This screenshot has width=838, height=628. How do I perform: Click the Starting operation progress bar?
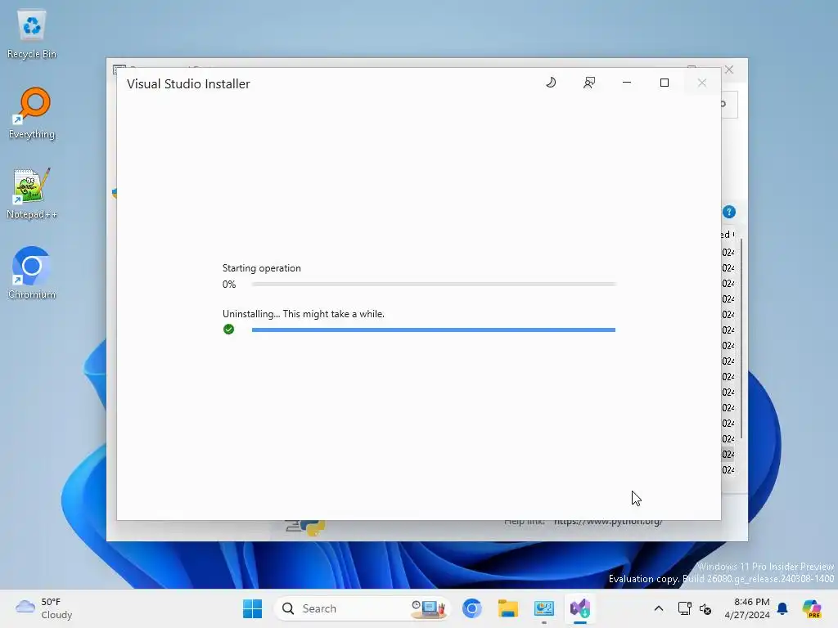[x=434, y=284]
